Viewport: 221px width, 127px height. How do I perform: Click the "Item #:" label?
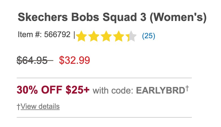pos(29,35)
